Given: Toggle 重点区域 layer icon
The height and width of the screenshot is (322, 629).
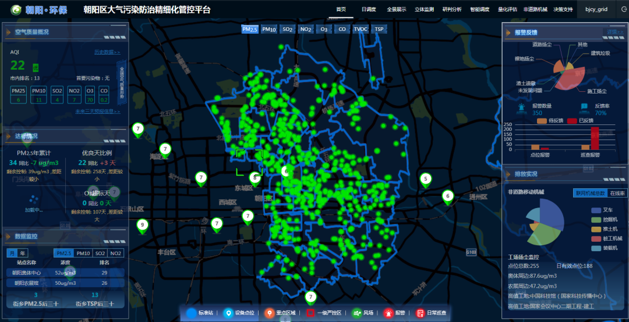Looking at the screenshot, I should (x=269, y=313).
